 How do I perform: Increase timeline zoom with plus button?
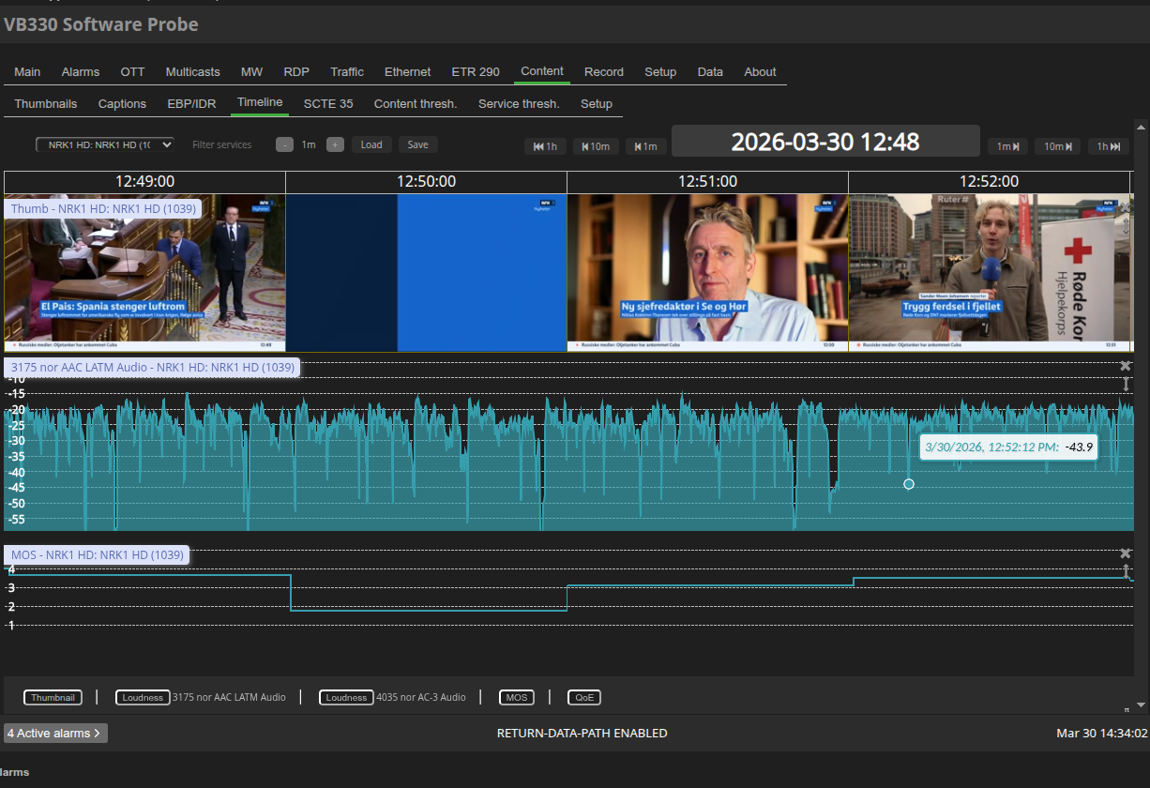point(335,144)
